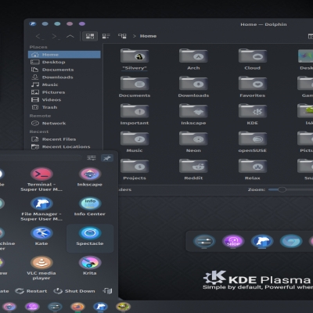Launch Terminal Super User Mode
Screen dimensions: 313x313
(x=41, y=179)
